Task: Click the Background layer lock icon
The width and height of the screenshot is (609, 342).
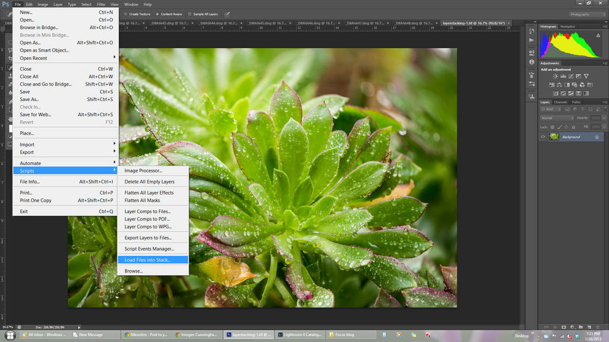Action: 597,137
